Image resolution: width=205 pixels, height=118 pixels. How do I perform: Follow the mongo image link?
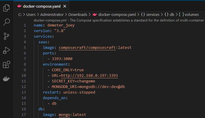64,115
